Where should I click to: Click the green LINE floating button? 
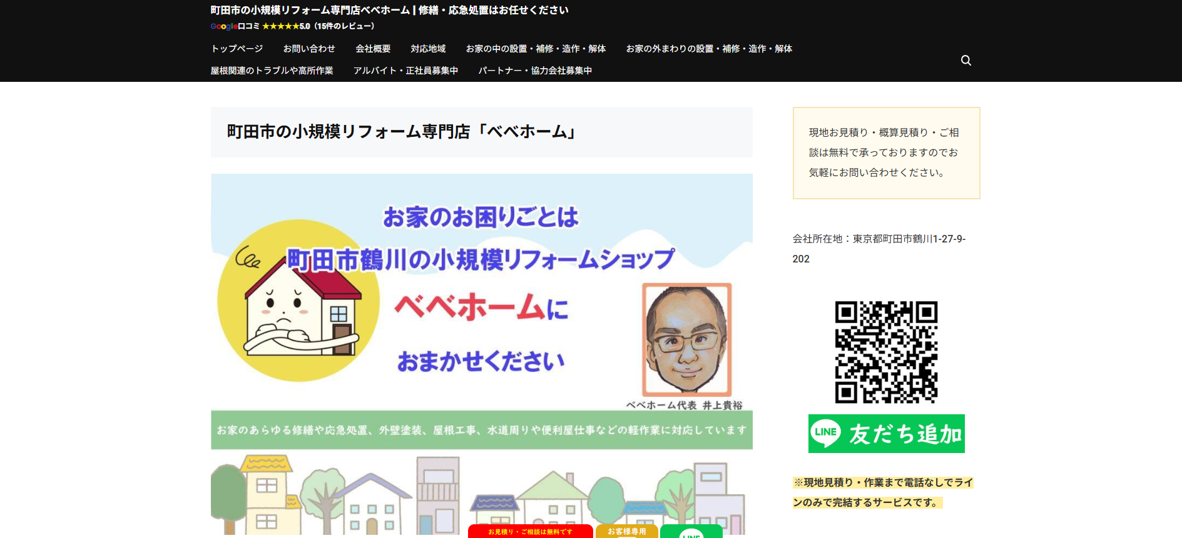[x=691, y=532]
